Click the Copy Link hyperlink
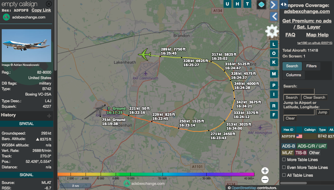Viewport: 334px width, 190px height. tap(41, 10)
